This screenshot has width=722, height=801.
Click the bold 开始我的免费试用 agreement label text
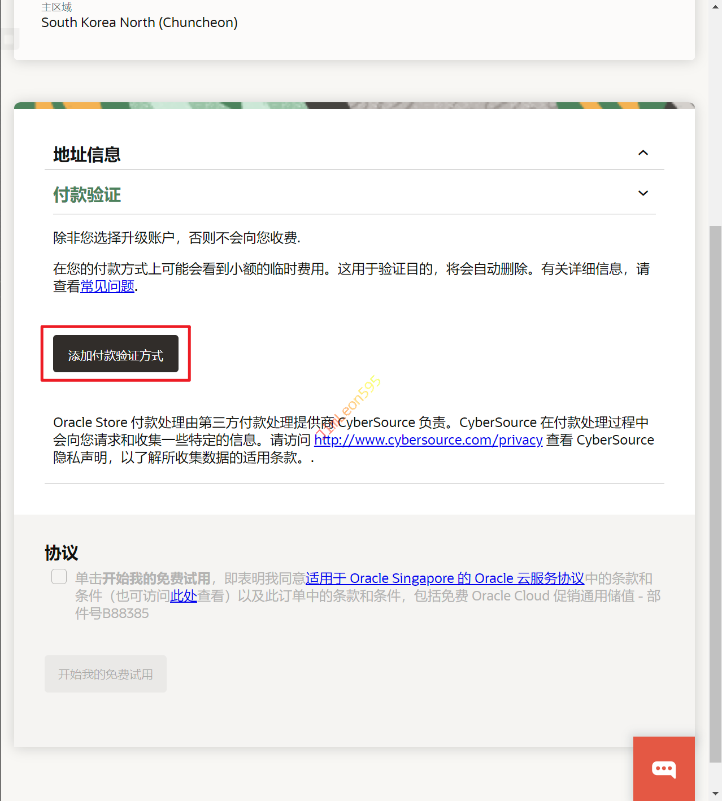[156, 578]
